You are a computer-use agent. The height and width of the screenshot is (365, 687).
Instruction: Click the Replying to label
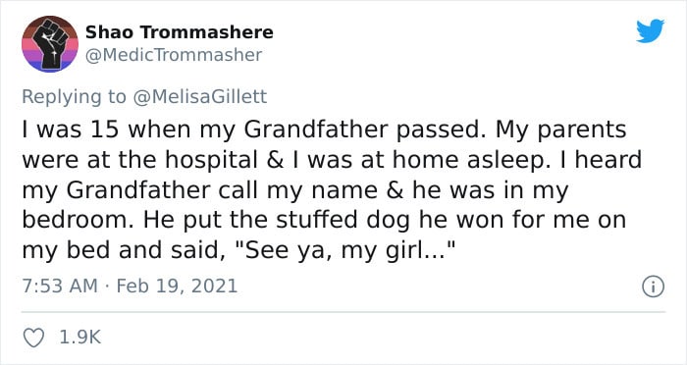(x=74, y=97)
